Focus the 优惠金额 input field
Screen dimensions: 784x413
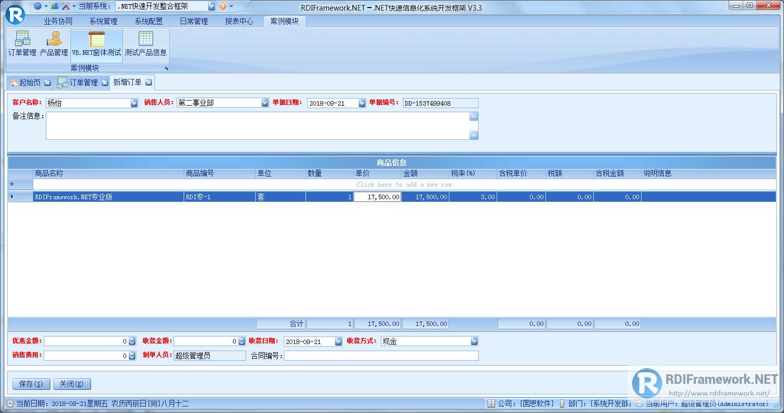coord(86,341)
